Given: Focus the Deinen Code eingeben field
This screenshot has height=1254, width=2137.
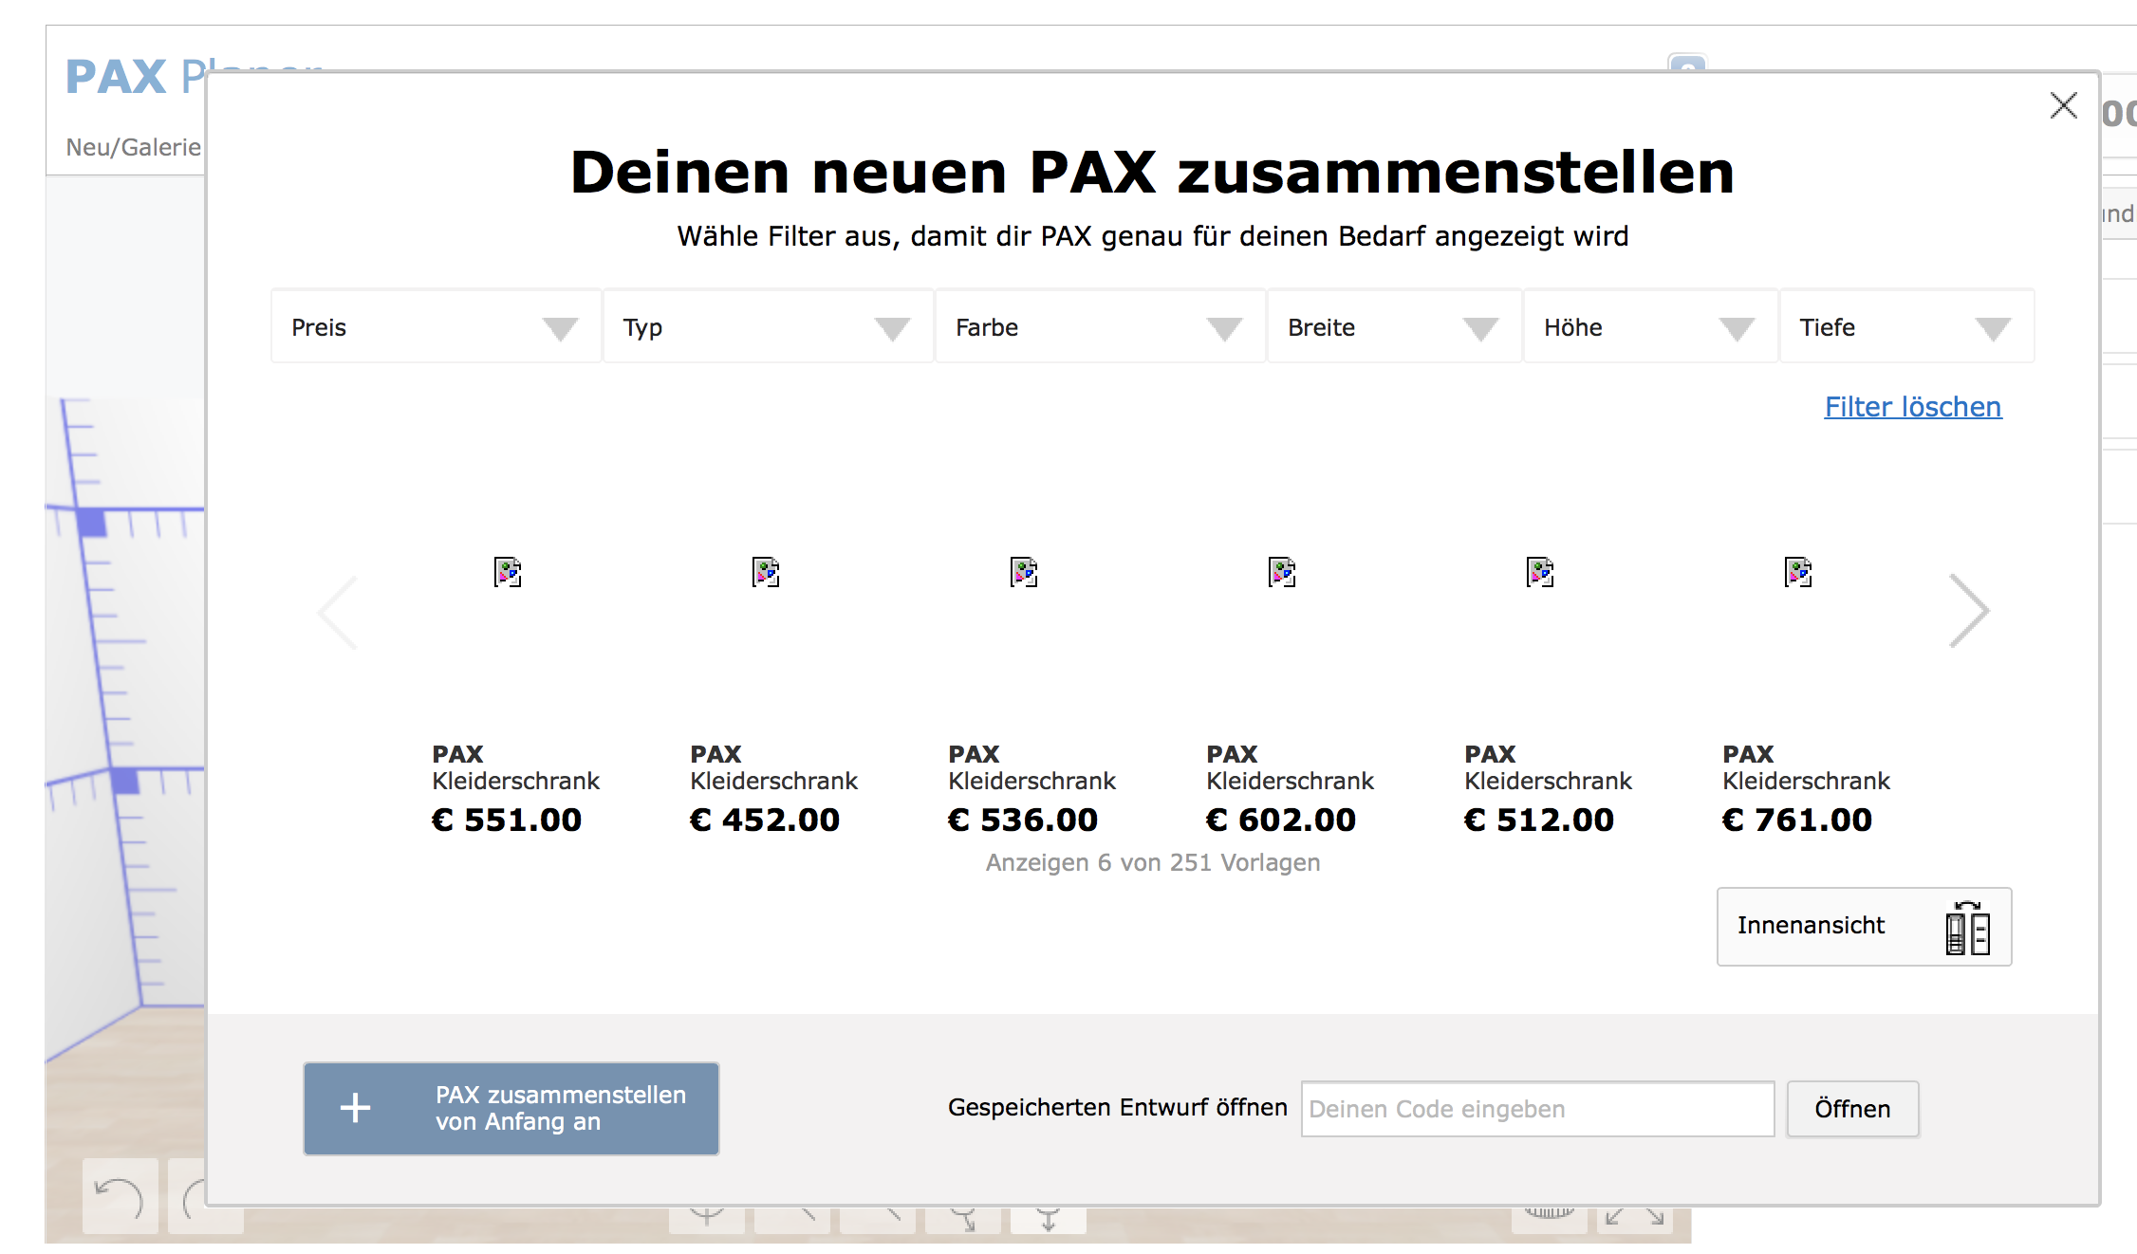Looking at the screenshot, I should coord(1537,1109).
